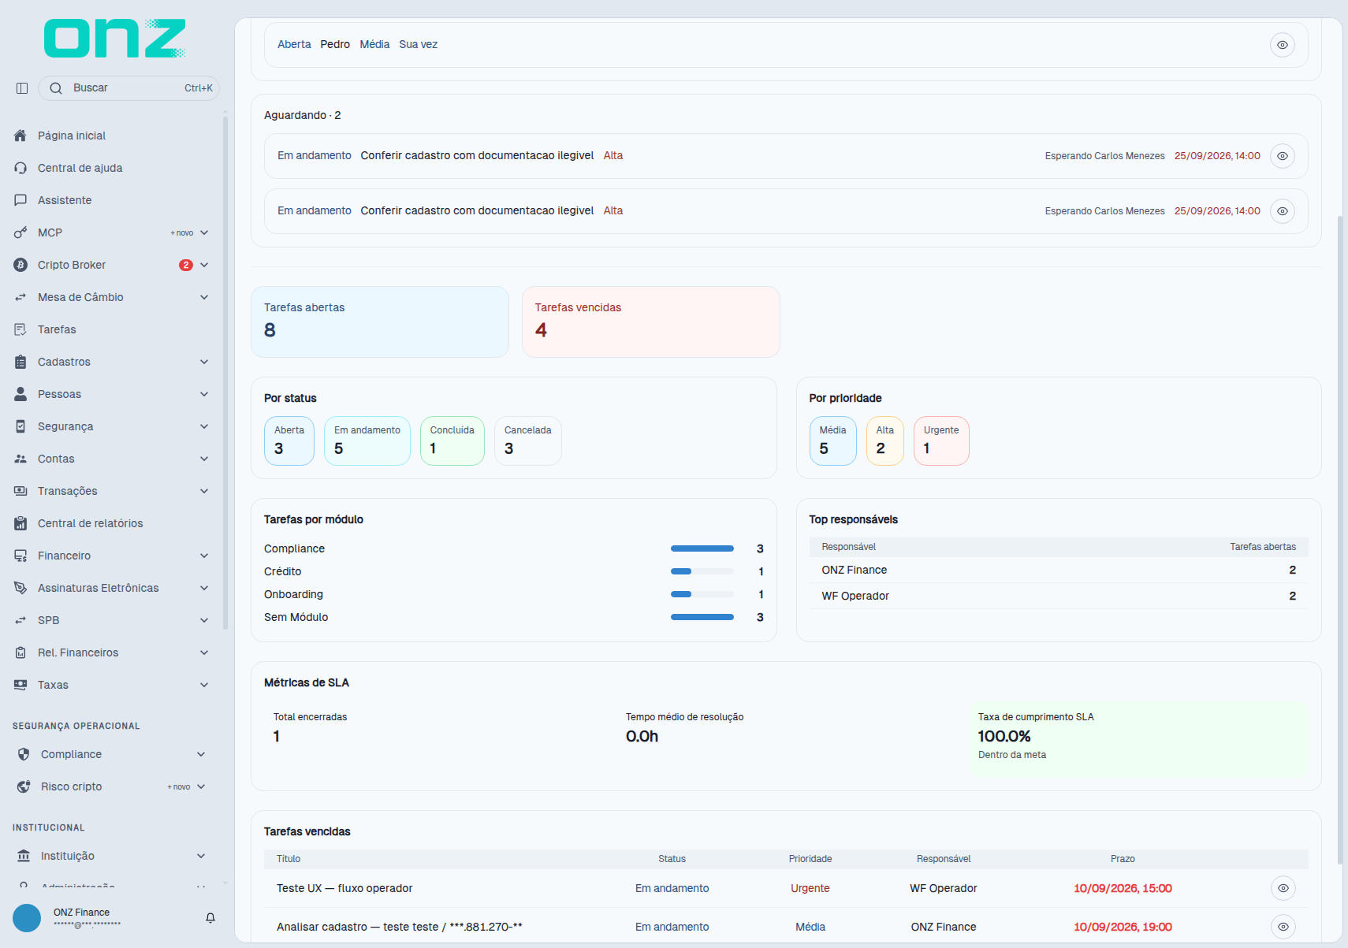The width and height of the screenshot is (1348, 948).
Task: Click the Crédito module progress bar
Action: (702, 571)
